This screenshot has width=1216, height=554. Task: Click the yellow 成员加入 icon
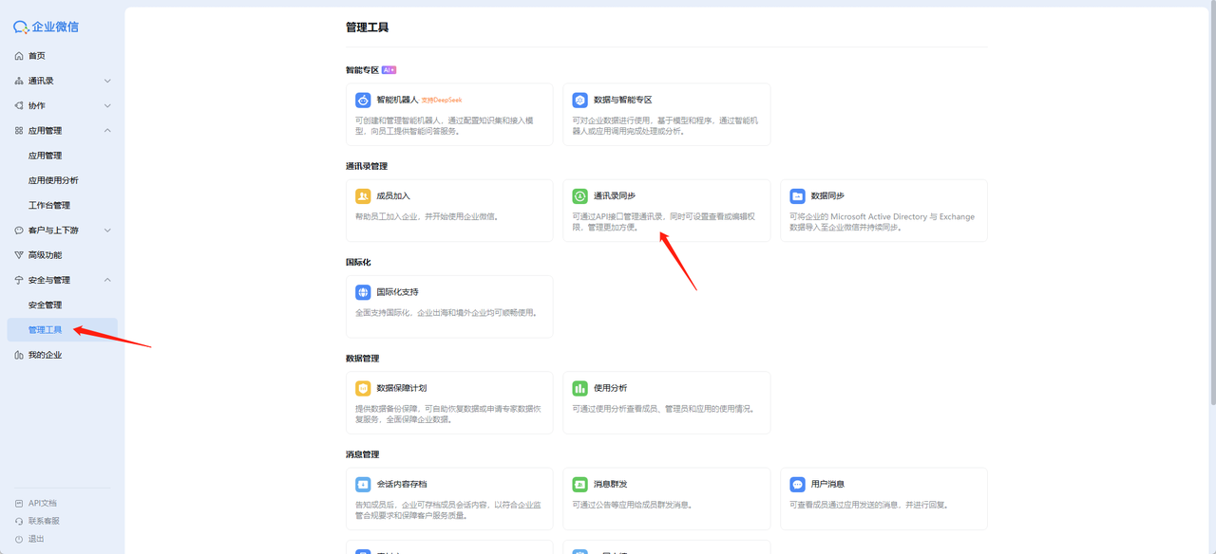(x=363, y=196)
